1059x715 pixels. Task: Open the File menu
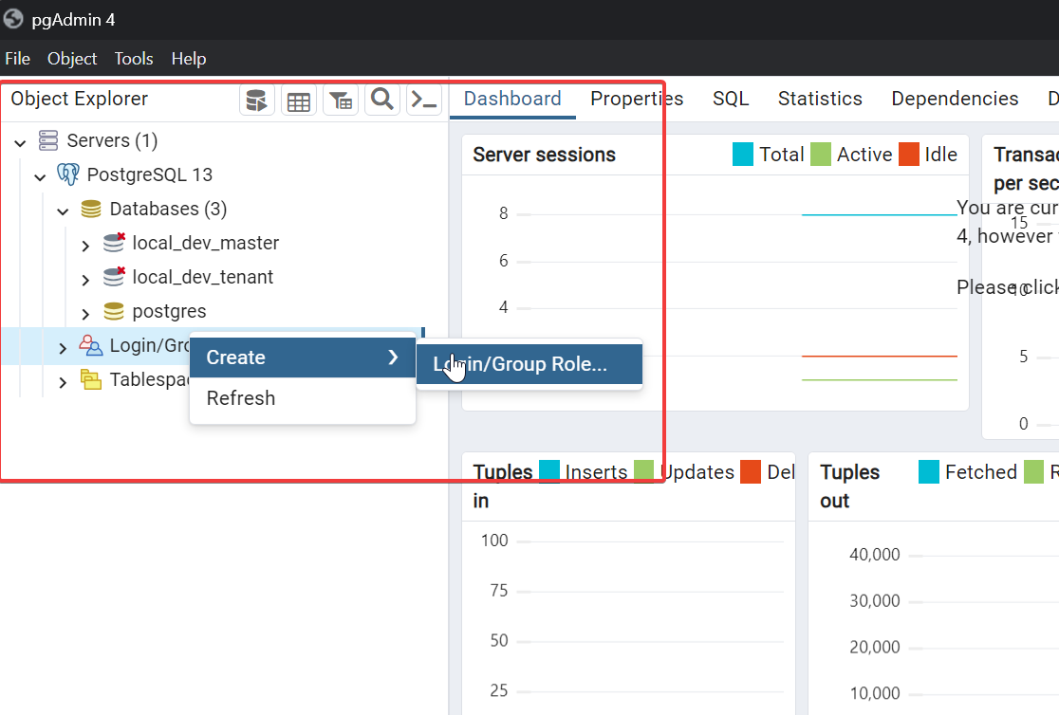click(18, 59)
